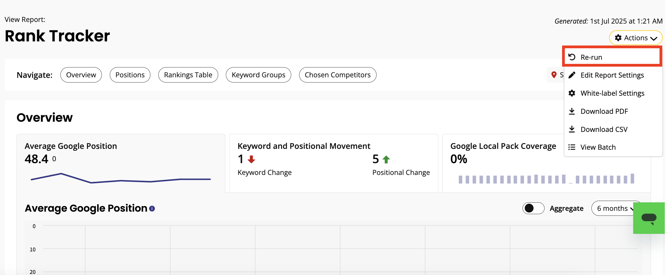665x275 pixels.
Task: Click the pencil icon for Edit Report Settings
Action: click(572, 75)
